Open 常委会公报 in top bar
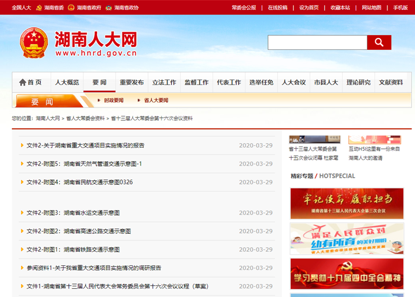The width and height of the screenshot is (415, 297). click(x=244, y=8)
